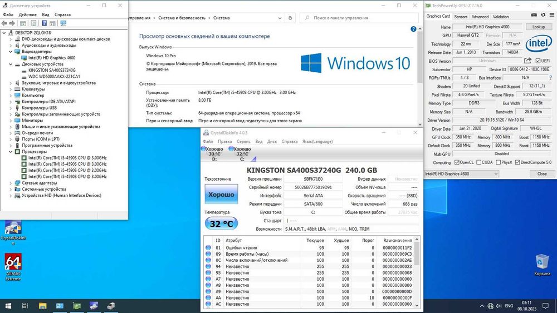Open GPU-Z hamburger menu icon
Image resolution: width=557 pixels, height=313 pixels.
[x=551, y=15]
